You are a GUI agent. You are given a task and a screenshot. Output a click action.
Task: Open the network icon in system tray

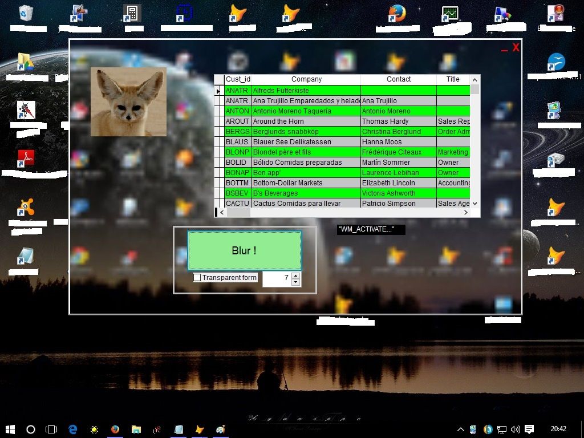(502, 429)
